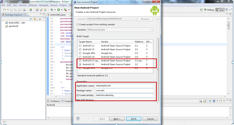Maximize the editor area view
This screenshot has width=234, height=125.
pos(230,14)
